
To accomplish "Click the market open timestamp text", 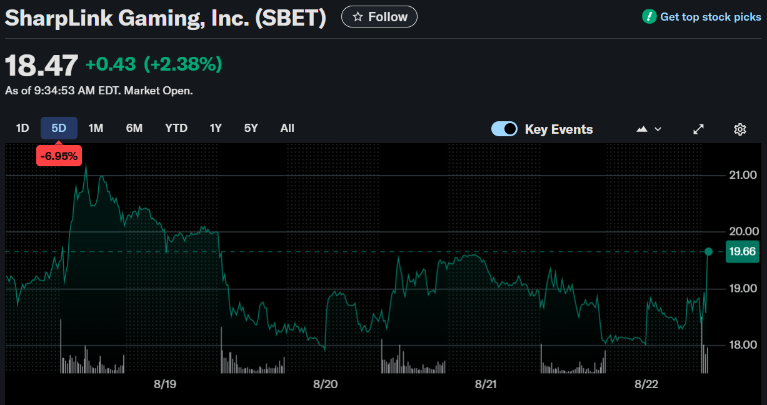I will [99, 91].
